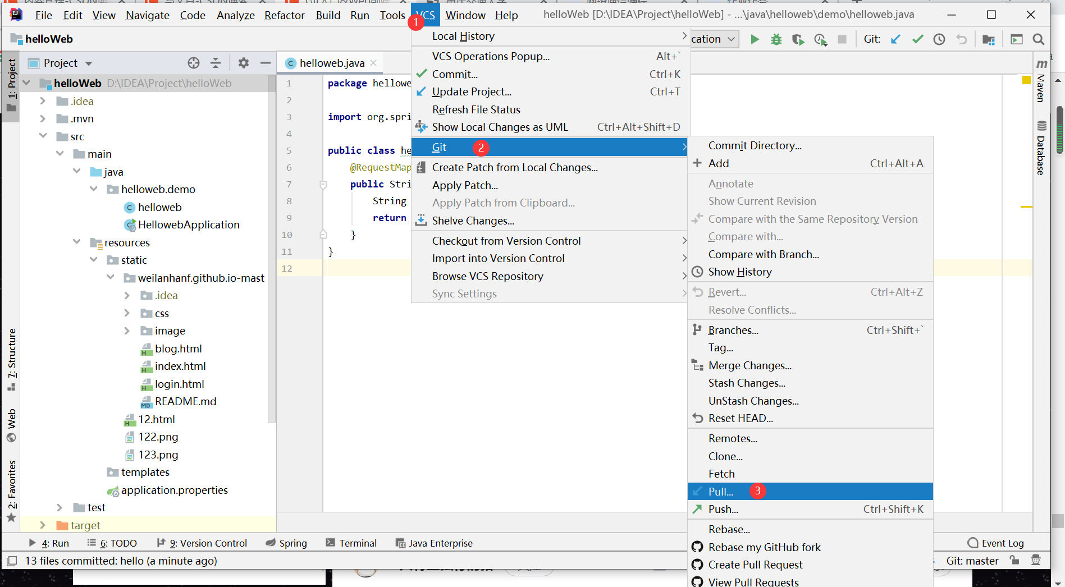Collapse the helloWeb root folder
The width and height of the screenshot is (1065, 587).
26,83
